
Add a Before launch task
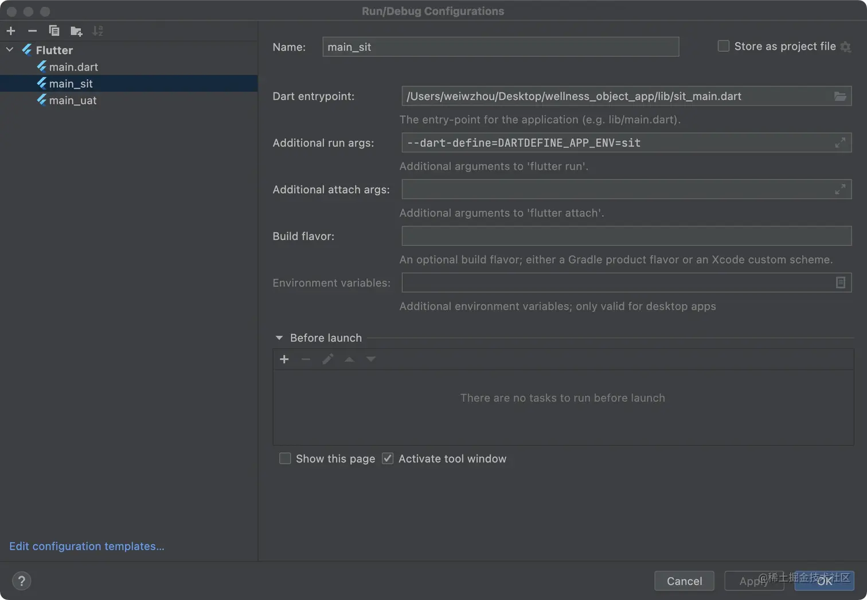coord(284,359)
